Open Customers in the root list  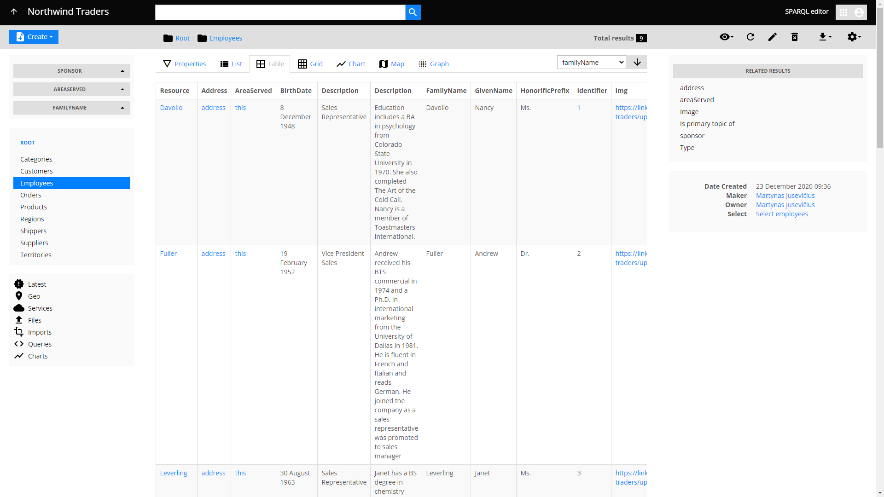pyautogui.click(x=71, y=171)
